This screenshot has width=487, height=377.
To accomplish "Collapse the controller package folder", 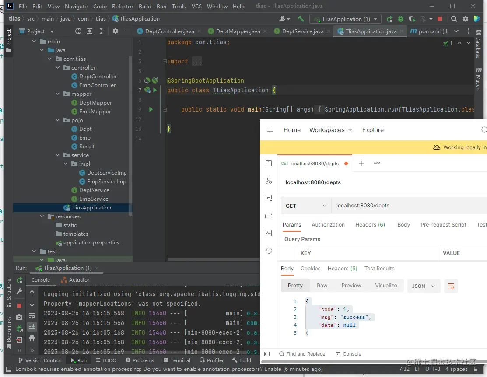I will tap(58, 68).
